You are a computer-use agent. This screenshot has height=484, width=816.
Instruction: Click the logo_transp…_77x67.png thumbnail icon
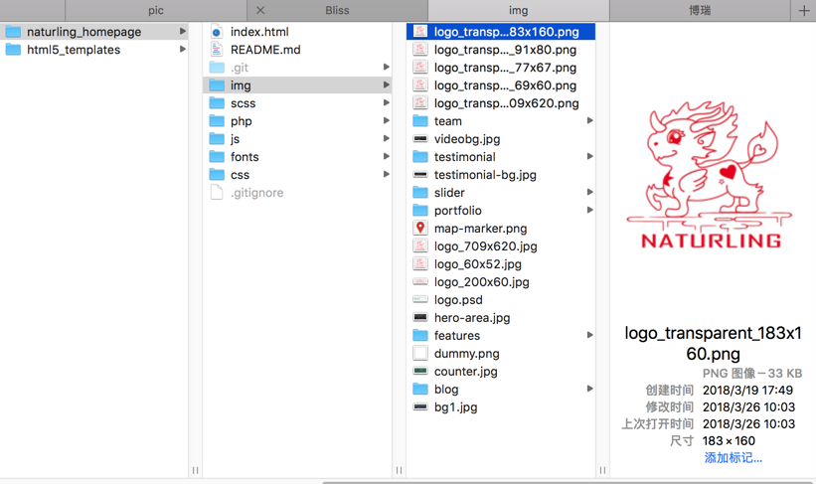click(420, 68)
